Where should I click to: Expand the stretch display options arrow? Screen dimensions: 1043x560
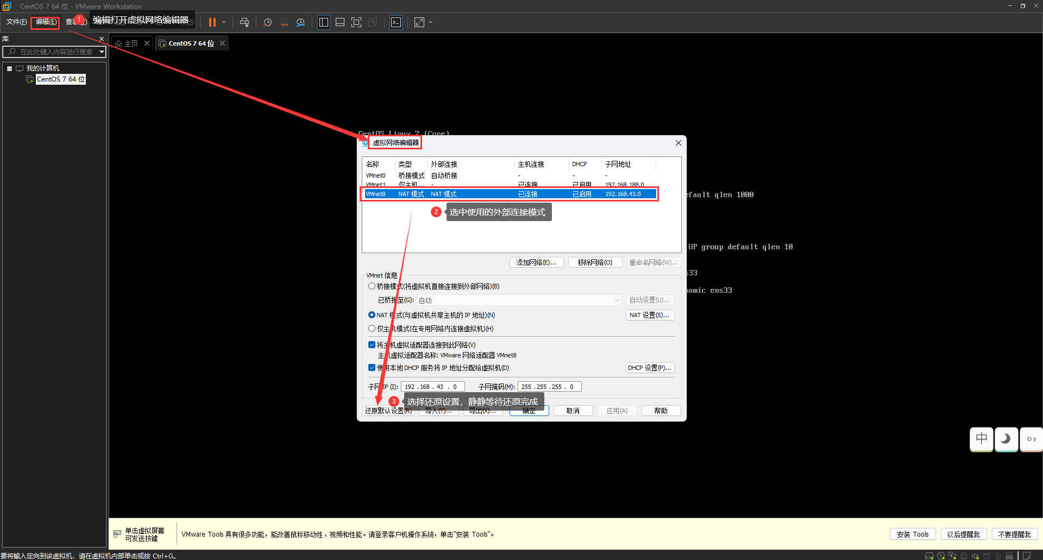(x=431, y=22)
